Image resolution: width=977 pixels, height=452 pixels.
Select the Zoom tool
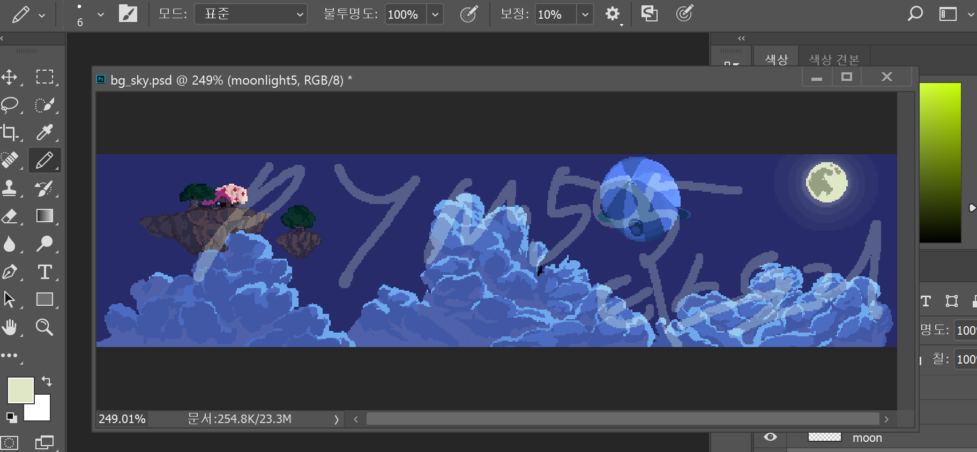[44, 327]
